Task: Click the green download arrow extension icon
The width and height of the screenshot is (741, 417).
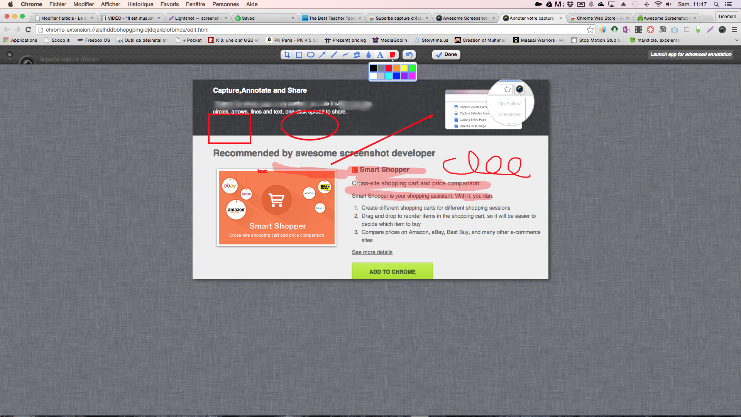Action: pos(698,30)
